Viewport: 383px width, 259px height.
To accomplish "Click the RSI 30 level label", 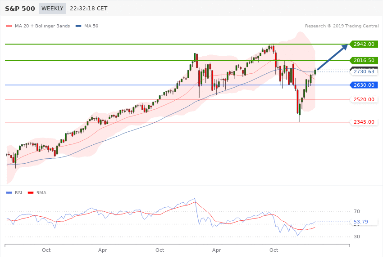I will click(x=357, y=237).
